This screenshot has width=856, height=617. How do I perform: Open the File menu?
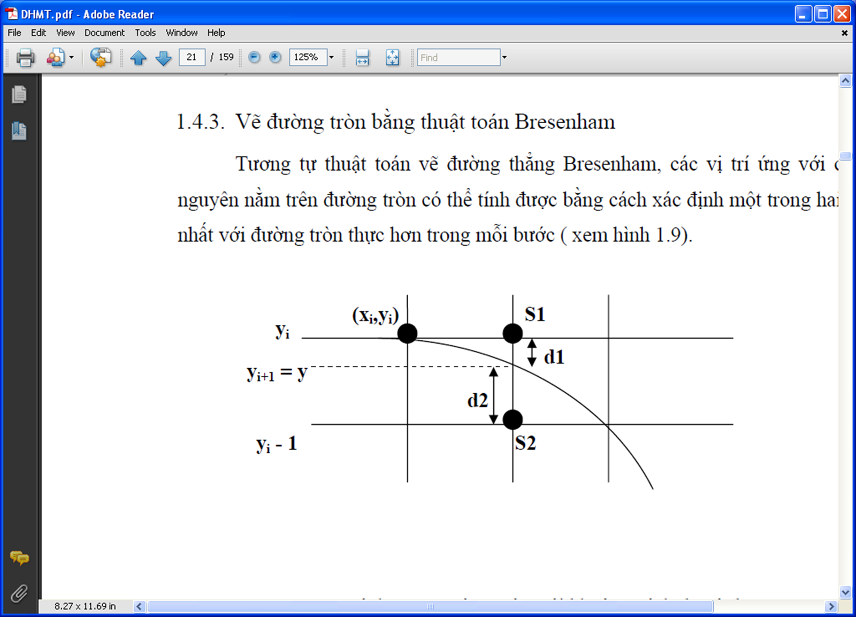coord(14,33)
